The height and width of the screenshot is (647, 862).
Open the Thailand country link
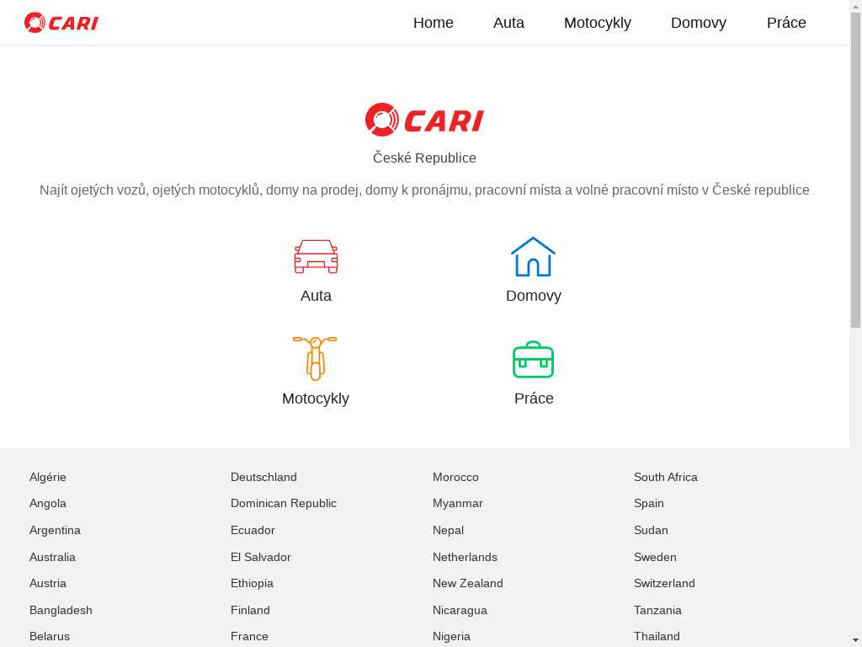coord(657,637)
